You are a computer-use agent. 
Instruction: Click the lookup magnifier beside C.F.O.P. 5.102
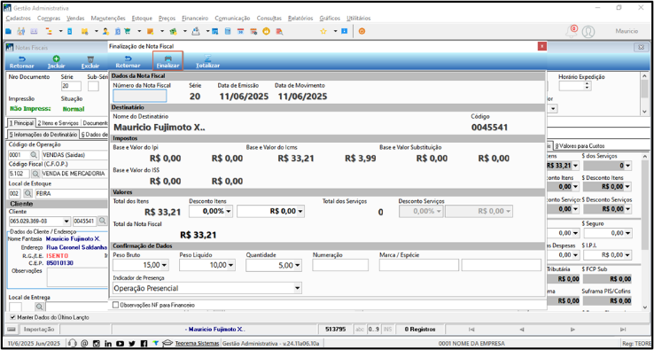pos(35,174)
